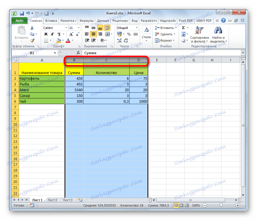Cut selection with the scissors icon
The height and width of the screenshot is (220, 257).
point(32,28)
